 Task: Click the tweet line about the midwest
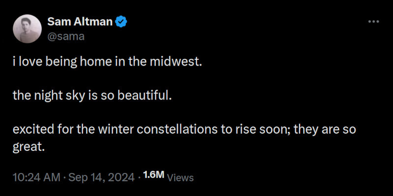pyautogui.click(x=107, y=63)
